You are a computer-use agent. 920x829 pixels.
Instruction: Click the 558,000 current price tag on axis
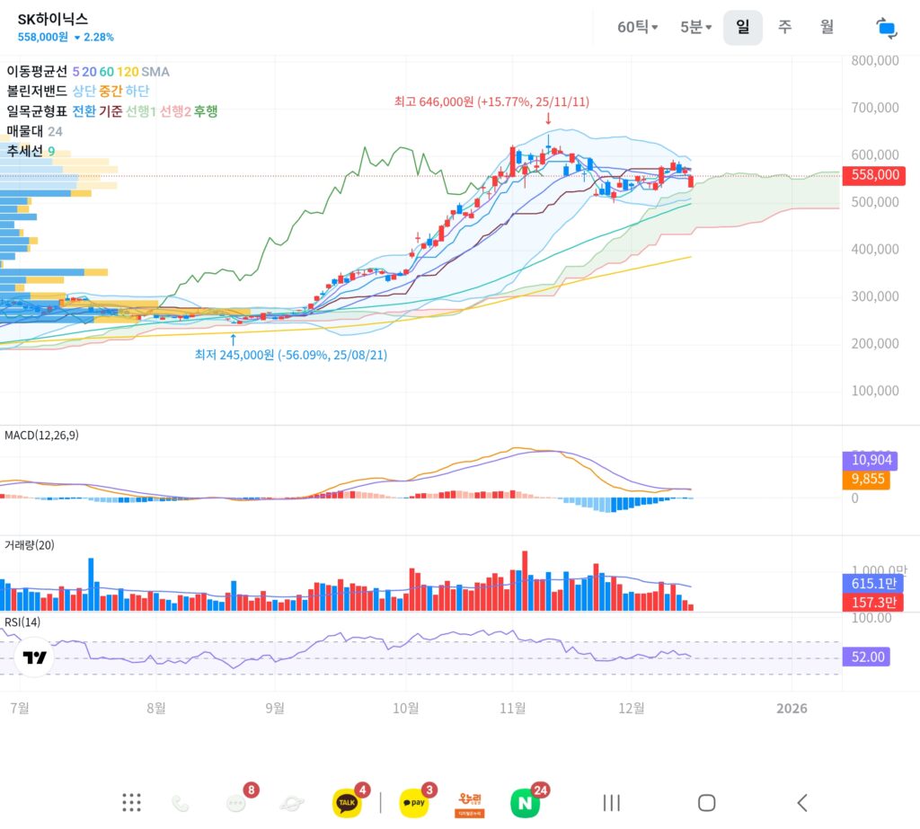pos(873,175)
